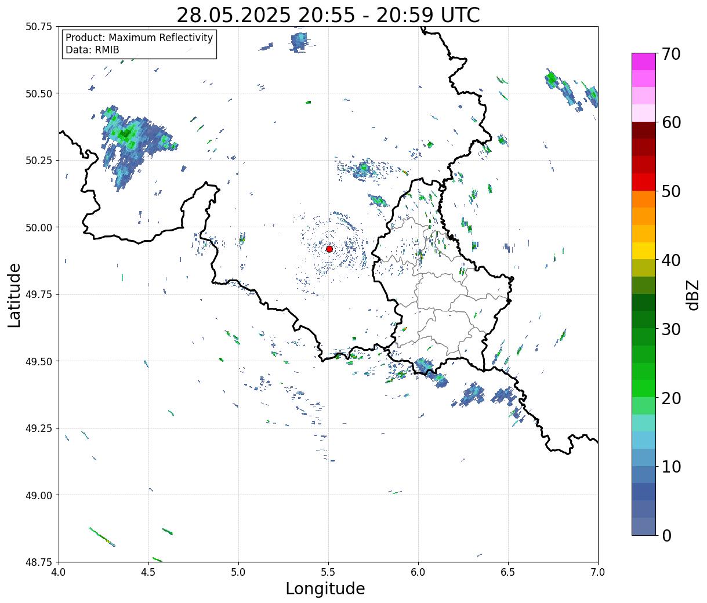
Task: Click the colorbar tick label "10"
Action: tap(670, 467)
